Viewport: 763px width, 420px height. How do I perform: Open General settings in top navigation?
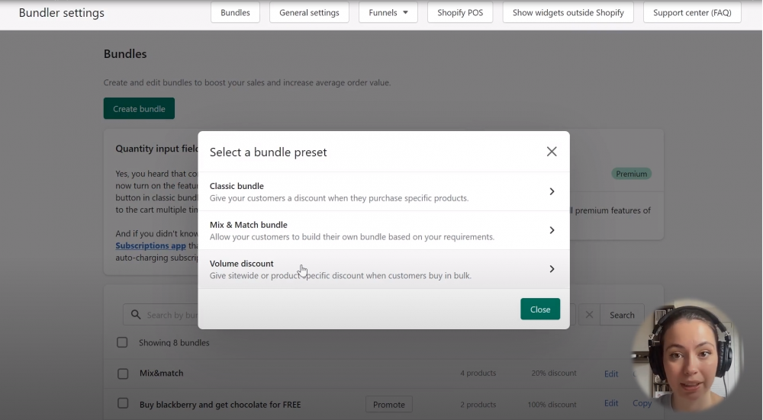click(x=309, y=13)
